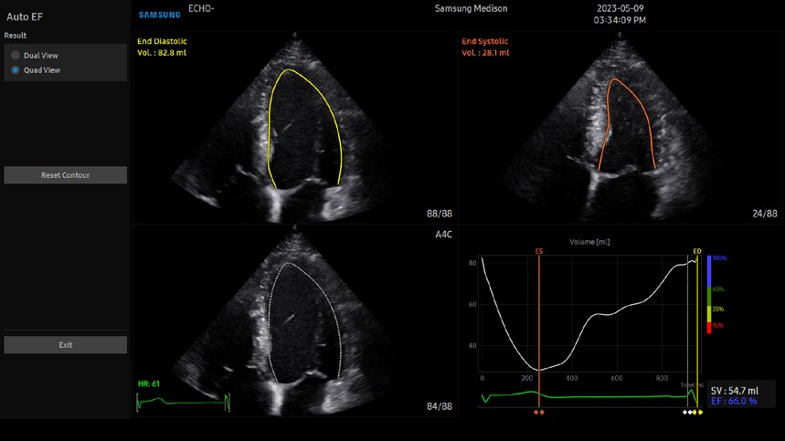Click the red 15% segment of the EF scale
This screenshot has height=441, width=785.
pyautogui.click(x=709, y=328)
